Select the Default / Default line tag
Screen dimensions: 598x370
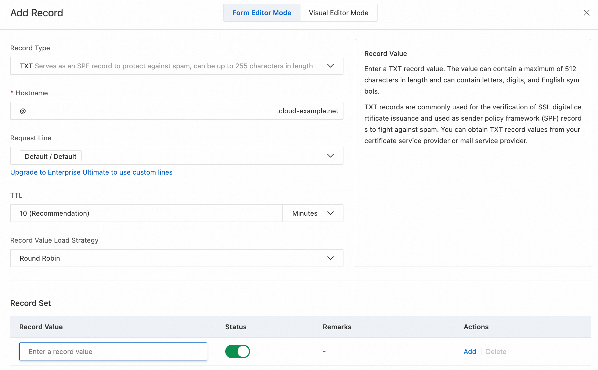(x=51, y=156)
